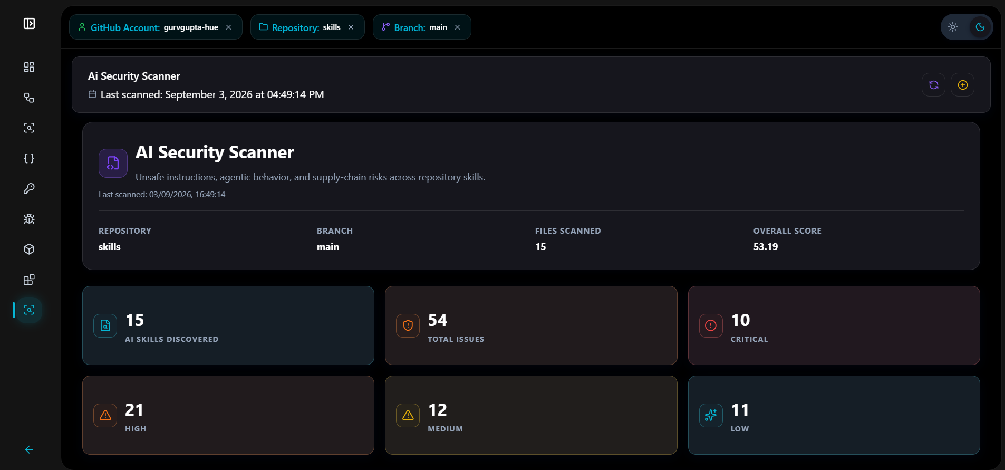The height and width of the screenshot is (470, 1005).
Task: Remove the Repository skills filter
Action: (x=351, y=27)
